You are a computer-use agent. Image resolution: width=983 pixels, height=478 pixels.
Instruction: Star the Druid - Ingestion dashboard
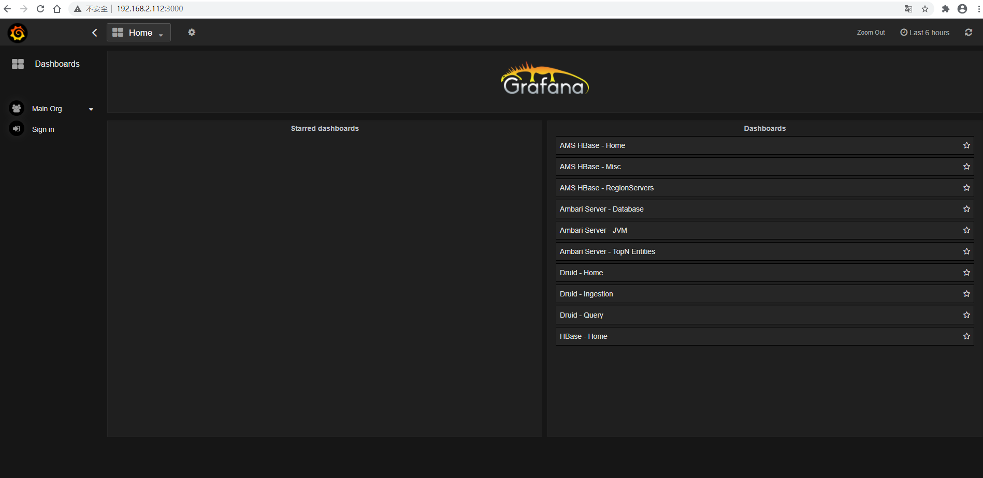pos(966,294)
